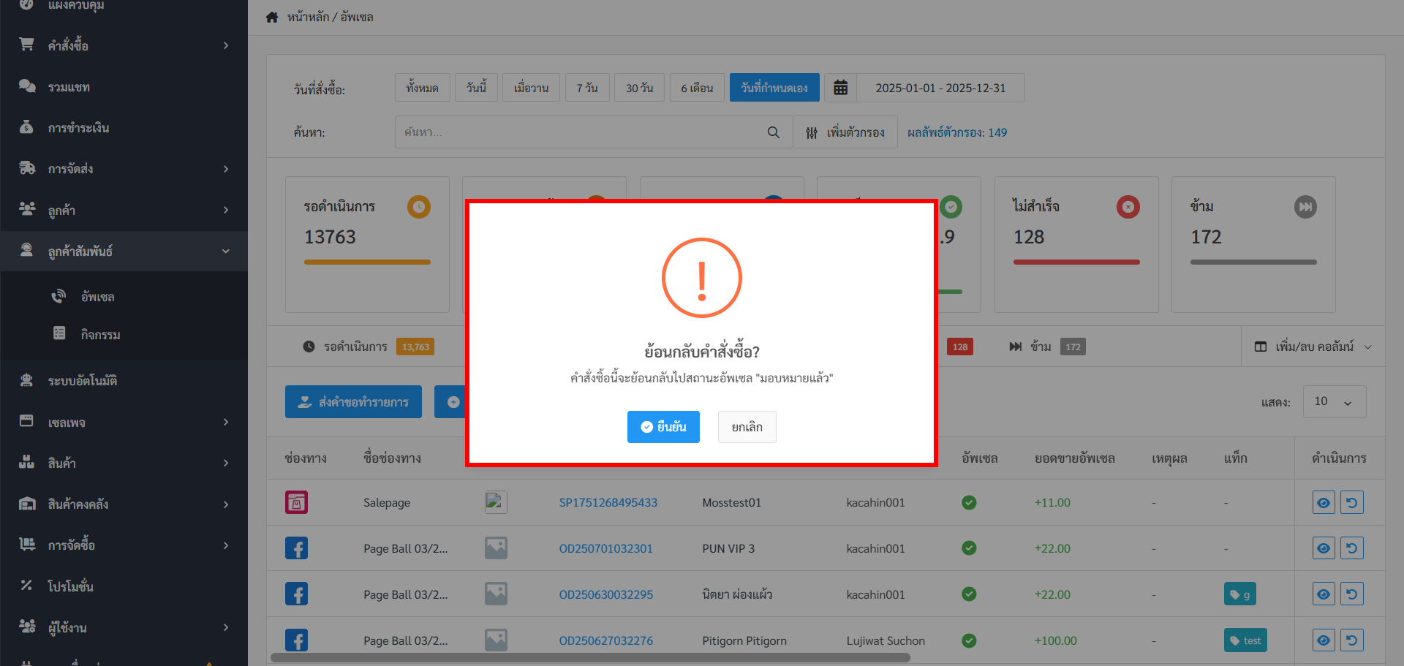Viewport: 1404px width, 666px height.
Task: View details of Salepage order with eye icon
Action: click(1324, 502)
